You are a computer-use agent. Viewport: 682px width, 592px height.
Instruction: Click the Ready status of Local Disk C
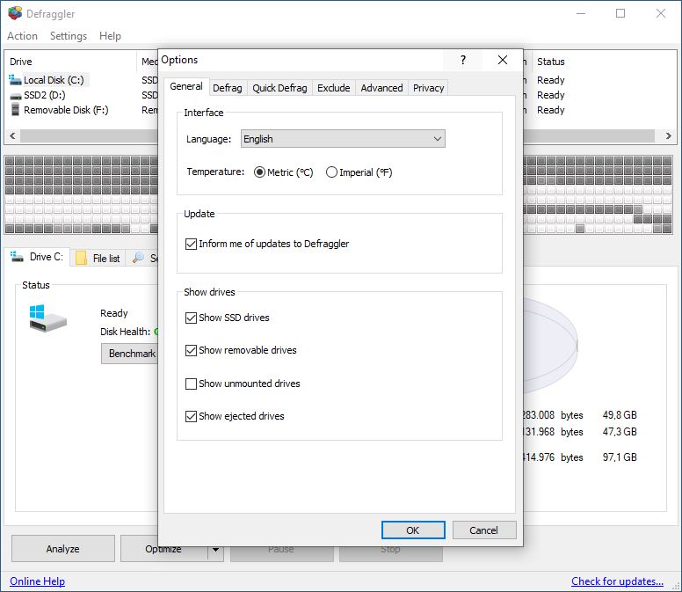(551, 80)
